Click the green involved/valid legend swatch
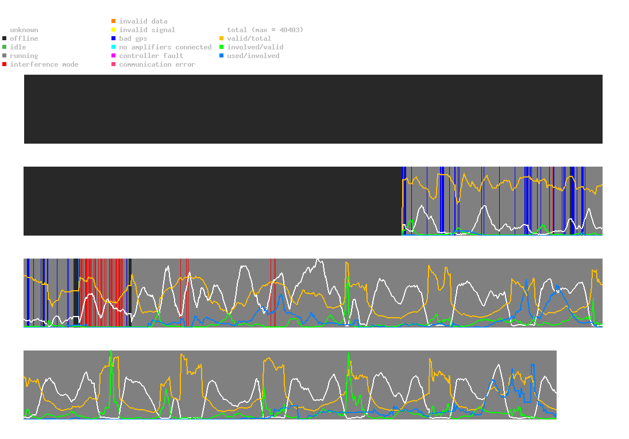The height and width of the screenshot is (439, 629). pyautogui.click(x=221, y=47)
